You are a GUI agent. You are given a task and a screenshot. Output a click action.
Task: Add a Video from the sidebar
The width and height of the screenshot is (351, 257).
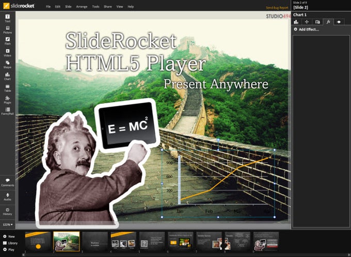click(7, 53)
